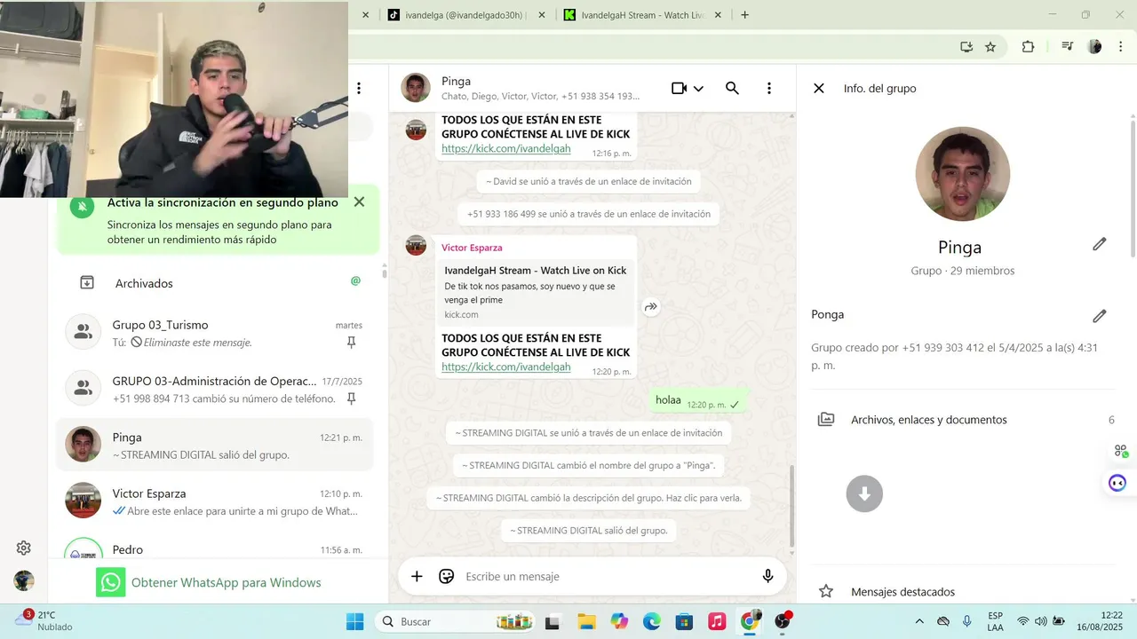Screen dimensions: 1137x639
Task: Close the group info panel
Action: (x=819, y=88)
